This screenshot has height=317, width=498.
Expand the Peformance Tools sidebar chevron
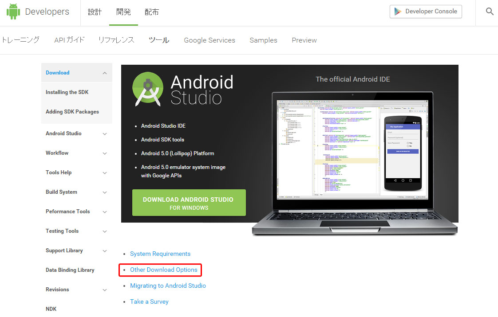click(104, 211)
